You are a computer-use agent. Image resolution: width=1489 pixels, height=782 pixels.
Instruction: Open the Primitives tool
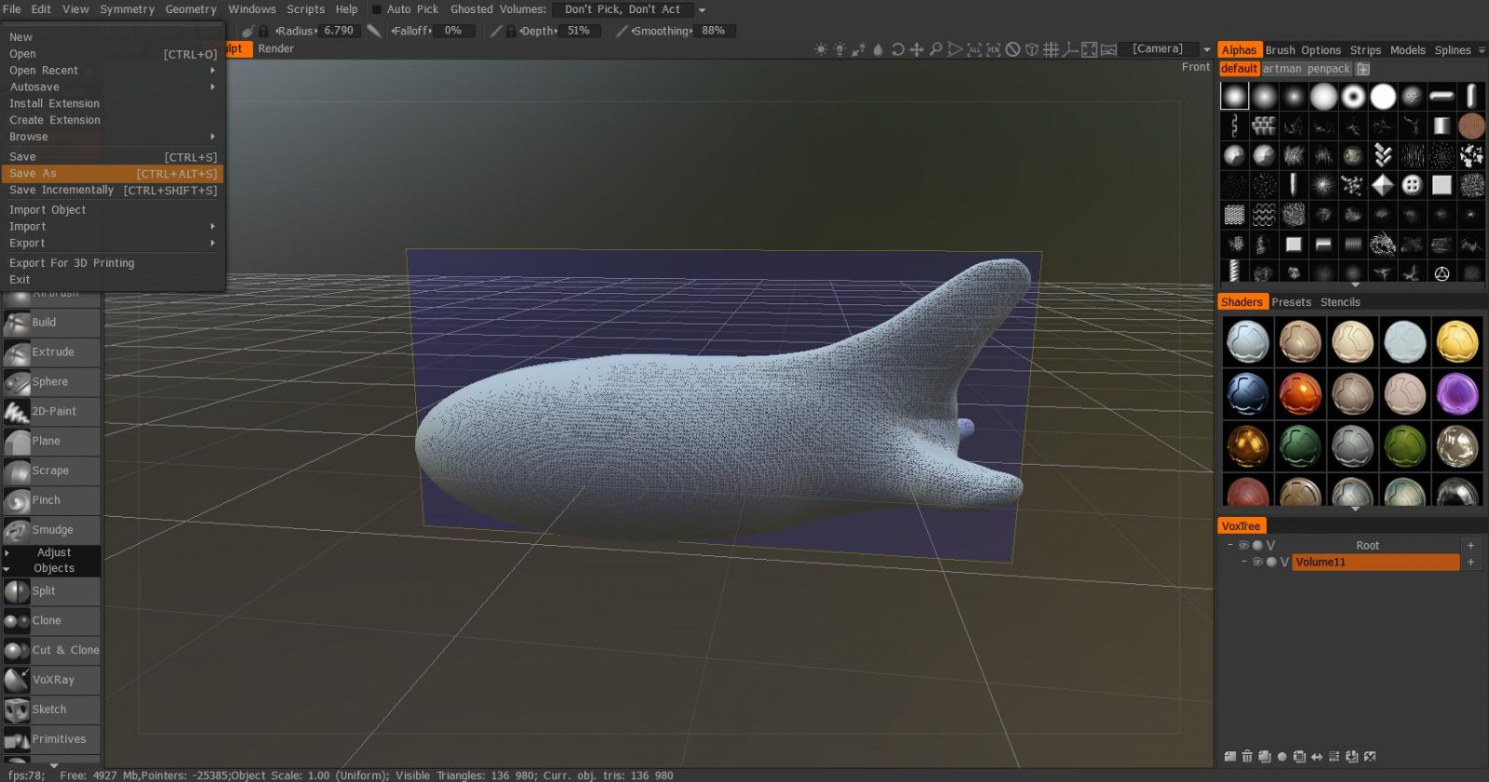coord(51,740)
